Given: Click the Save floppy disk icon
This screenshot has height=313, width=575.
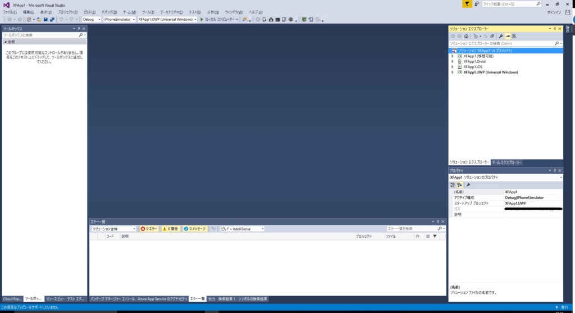Looking at the screenshot, I should pyautogui.click(x=45, y=20).
